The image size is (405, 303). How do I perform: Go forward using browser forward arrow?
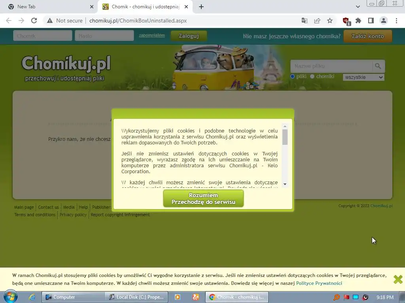tap(21, 21)
